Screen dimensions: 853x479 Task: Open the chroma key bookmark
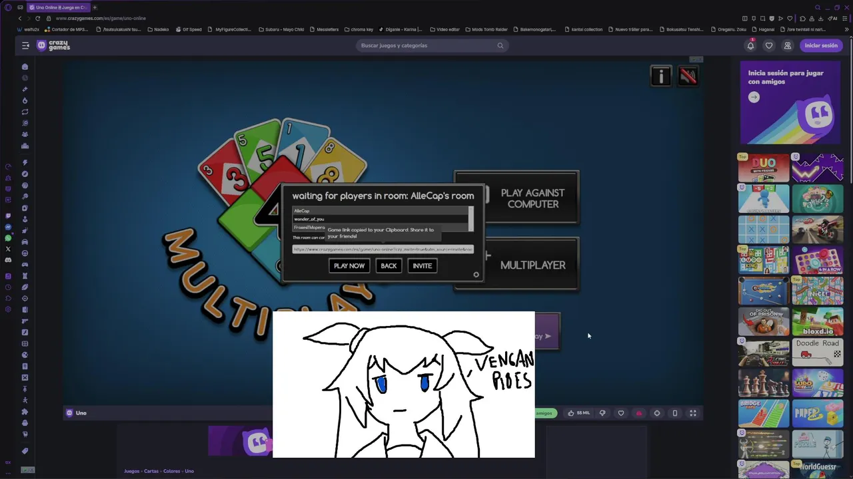click(359, 29)
